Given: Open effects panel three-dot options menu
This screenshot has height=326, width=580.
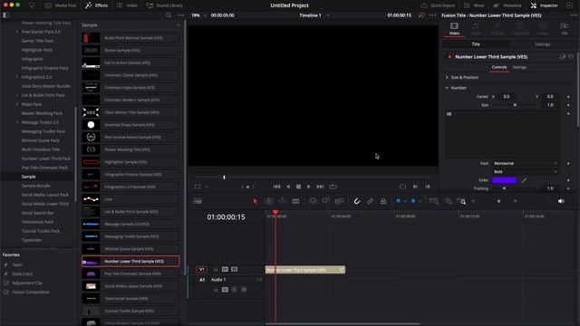Looking at the screenshot, I should click(x=181, y=15).
